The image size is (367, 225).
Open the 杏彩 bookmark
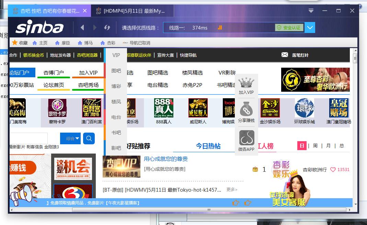(x=108, y=43)
